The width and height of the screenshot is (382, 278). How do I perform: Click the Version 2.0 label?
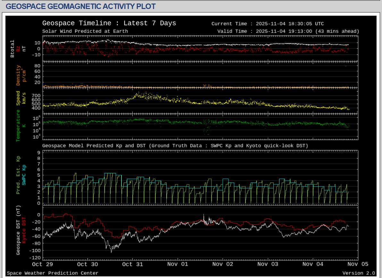pyautogui.click(x=358, y=273)
